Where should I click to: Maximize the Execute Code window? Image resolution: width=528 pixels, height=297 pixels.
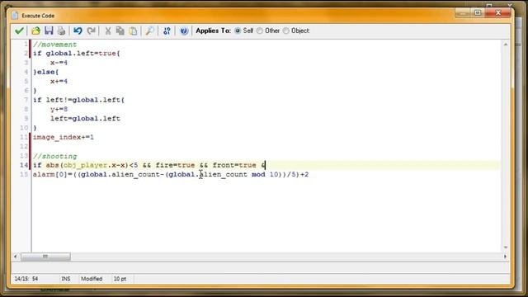(478, 13)
